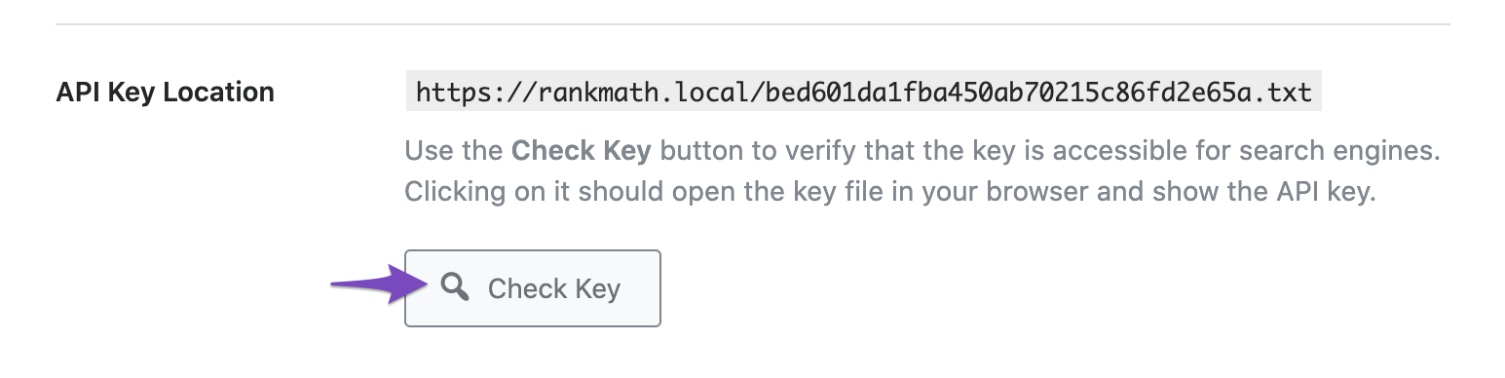This screenshot has height=378, width=1505.
Task: Click the API Key Location label
Action: tap(166, 93)
